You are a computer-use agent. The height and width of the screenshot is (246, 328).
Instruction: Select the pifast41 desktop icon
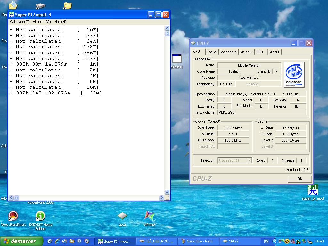point(177,61)
